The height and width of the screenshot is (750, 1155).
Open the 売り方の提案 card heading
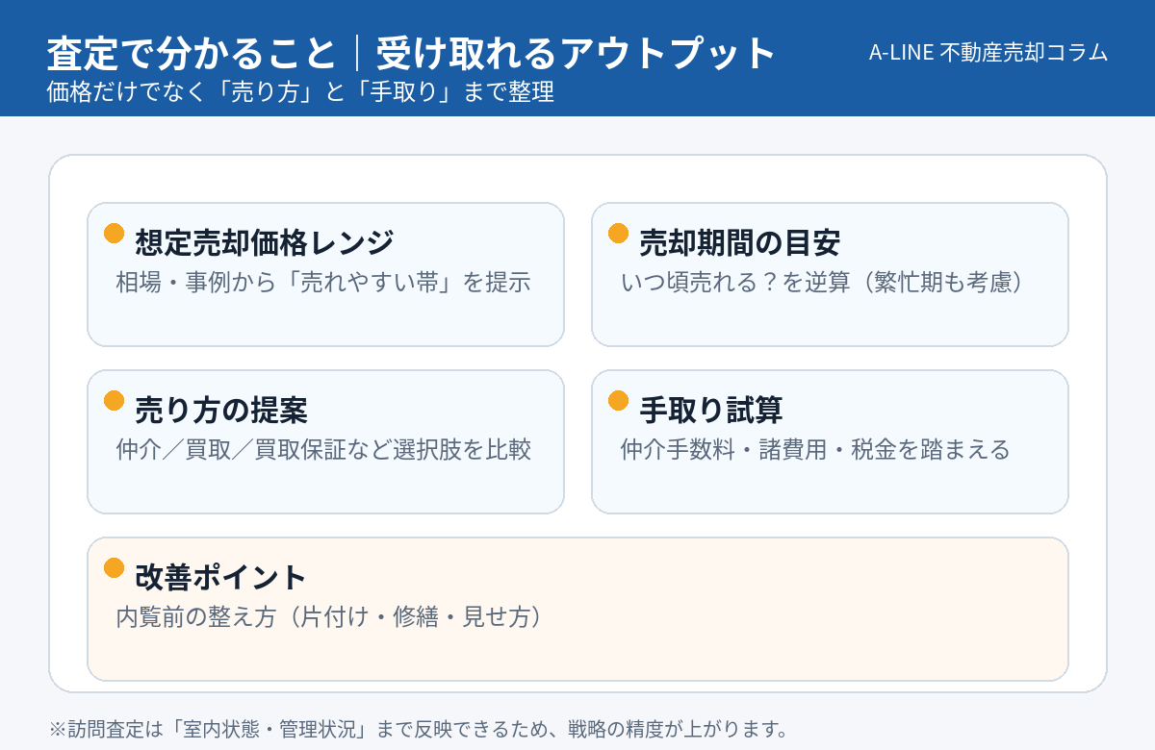pos(221,411)
